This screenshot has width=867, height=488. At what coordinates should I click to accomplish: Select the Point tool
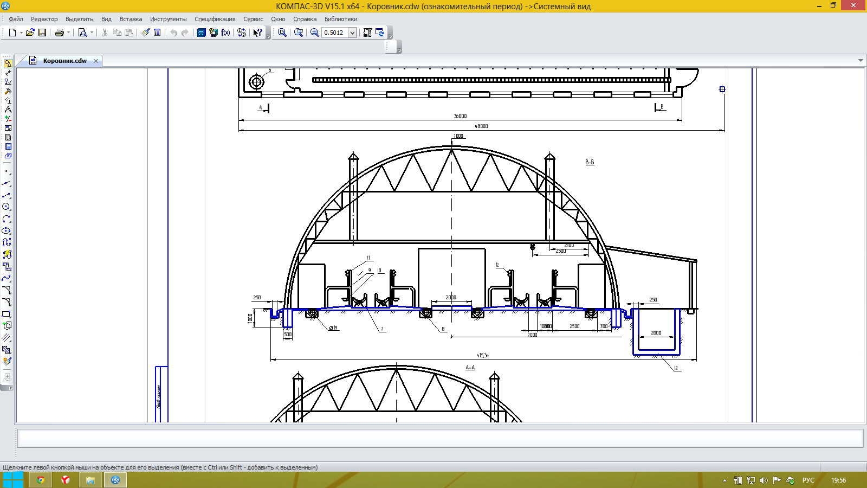tap(7, 171)
